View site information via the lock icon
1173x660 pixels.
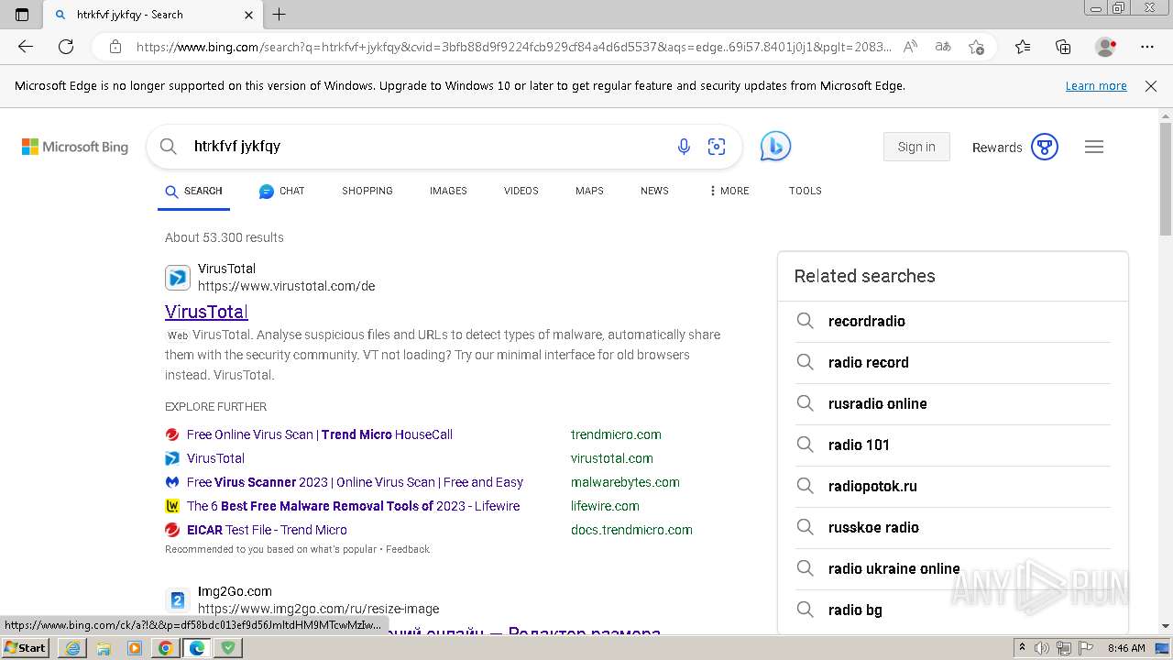click(x=115, y=47)
